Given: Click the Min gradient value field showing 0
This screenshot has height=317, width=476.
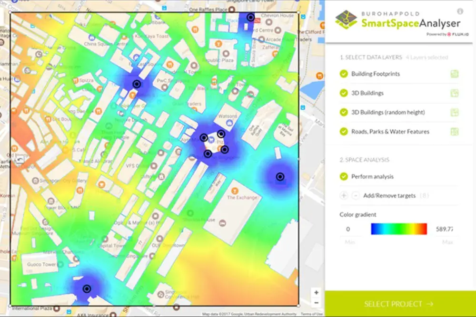Looking at the screenshot, I should pos(348,229).
